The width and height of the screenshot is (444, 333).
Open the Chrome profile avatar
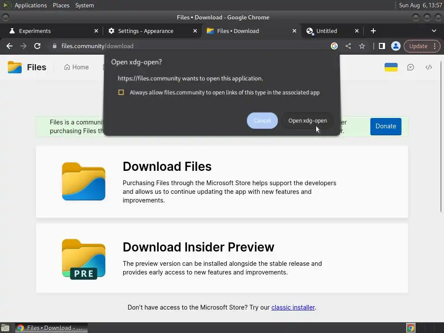pos(395,46)
